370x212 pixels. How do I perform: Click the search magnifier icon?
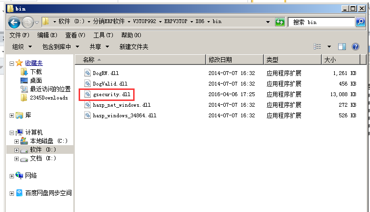360,22
